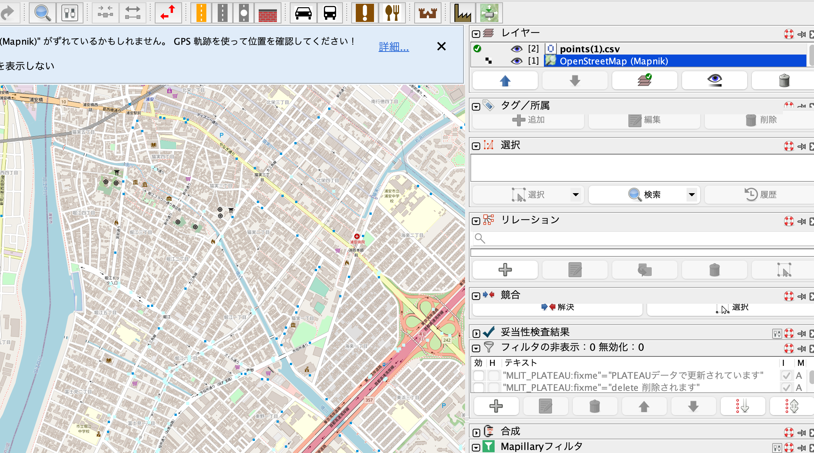Add a new relation with the plus icon
The height and width of the screenshot is (453, 814).
(504, 270)
